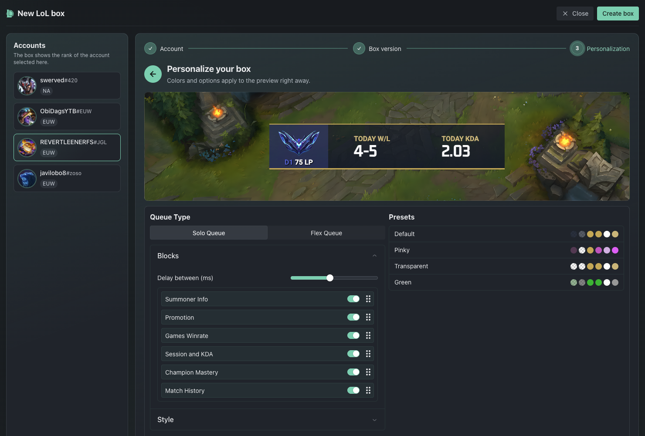This screenshot has width=645, height=436.
Task: Select ObiDagsYTB#EUW account
Action: coord(67,117)
